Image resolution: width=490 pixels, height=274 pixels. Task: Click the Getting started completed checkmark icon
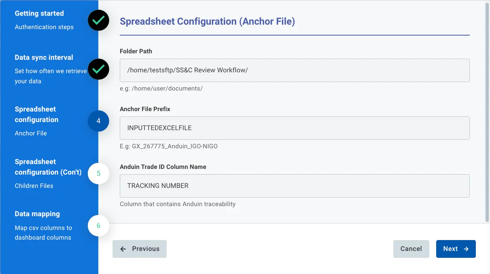[98, 20]
